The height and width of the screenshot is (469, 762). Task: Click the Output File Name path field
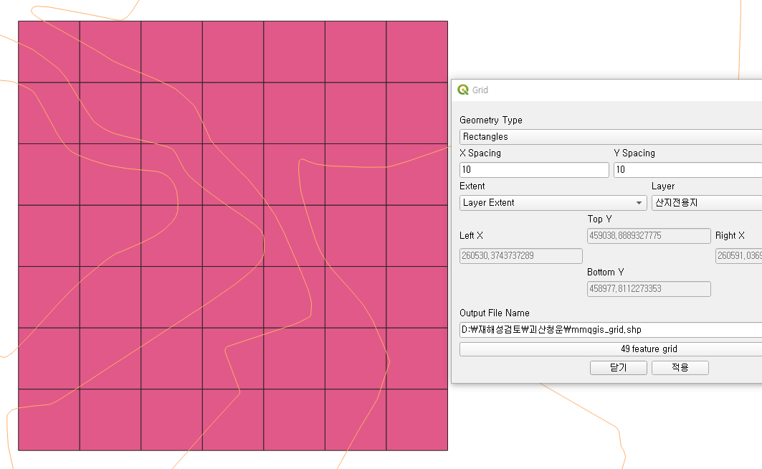[x=610, y=329]
